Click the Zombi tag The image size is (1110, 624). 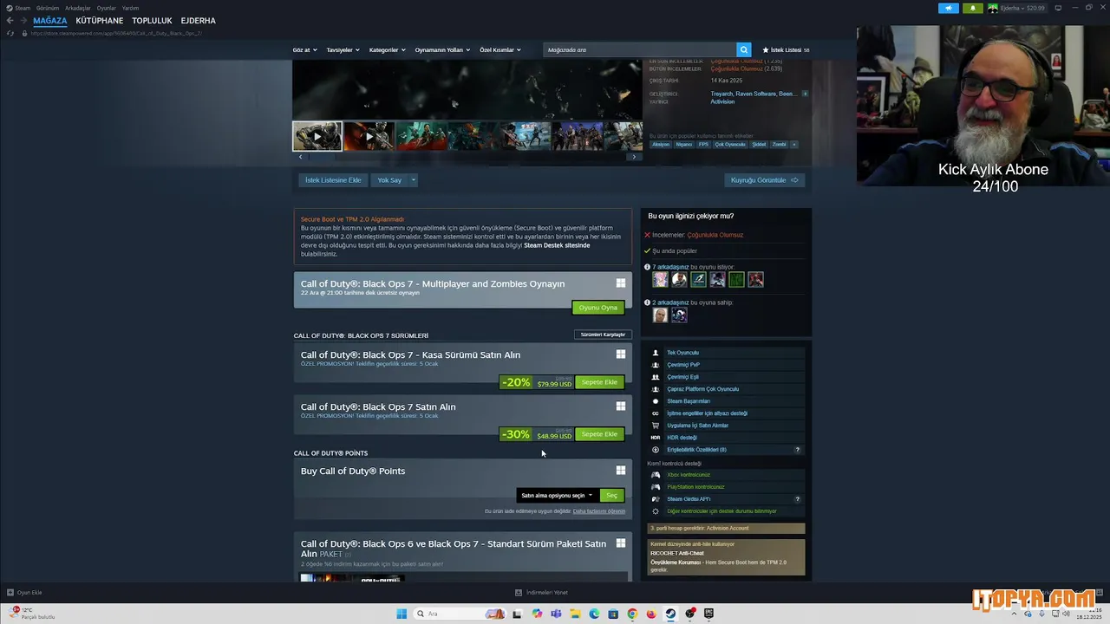tap(779, 145)
